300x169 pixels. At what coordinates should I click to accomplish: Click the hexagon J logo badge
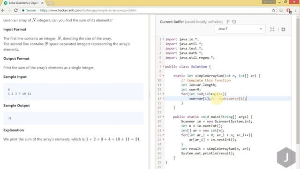286,157
